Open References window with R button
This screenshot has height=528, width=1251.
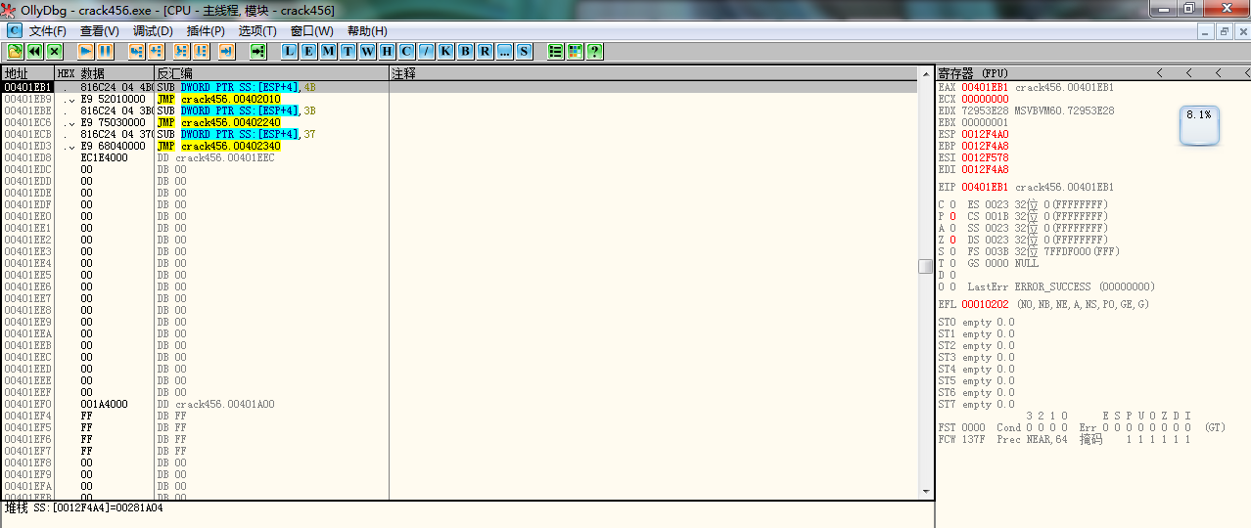[x=486, y=51]
